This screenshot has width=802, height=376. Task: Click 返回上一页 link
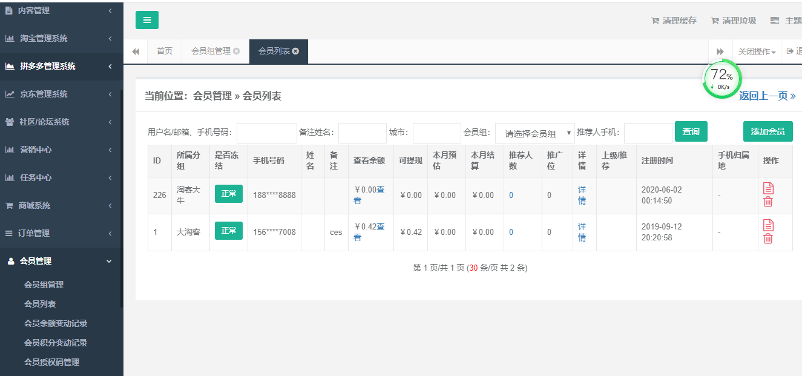click(x=767, y=96)
